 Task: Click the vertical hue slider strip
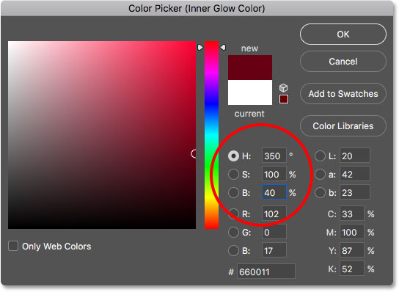click(x=211, y=135)
